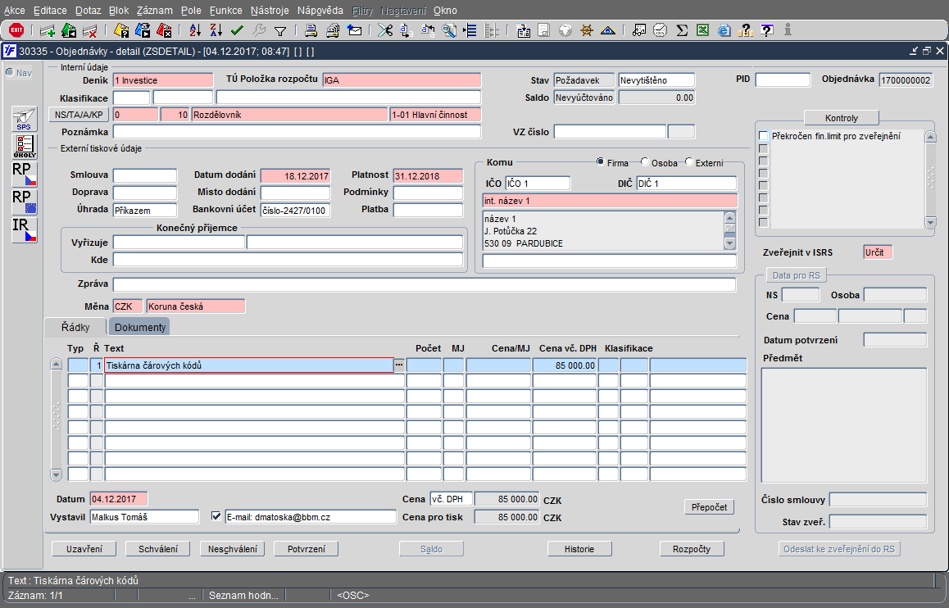Click the green checkmark save icon
Screen dimensions: 949x608
pos(237,30)
